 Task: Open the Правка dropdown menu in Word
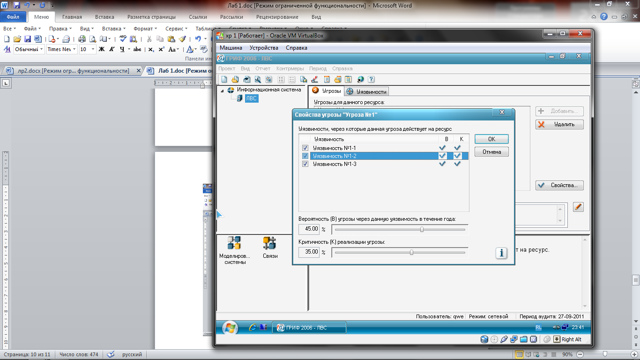[60, 29]
